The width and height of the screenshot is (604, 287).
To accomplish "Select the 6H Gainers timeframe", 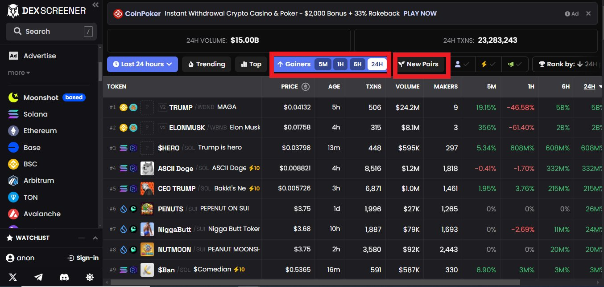I will (x=357, y=64).
